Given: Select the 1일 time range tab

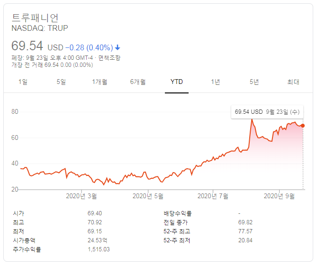Looking at the screenshot, I should pos(23,82).
